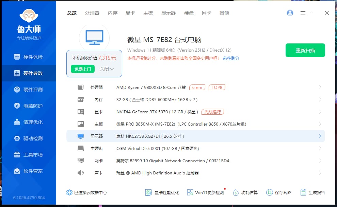The width and height of the screenshot is (337, 207).
Task: Open the user account avatar
Action: click(290, 13)
